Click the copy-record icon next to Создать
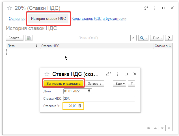This screenshot has width=179, height=136. [x=29, y=38]
